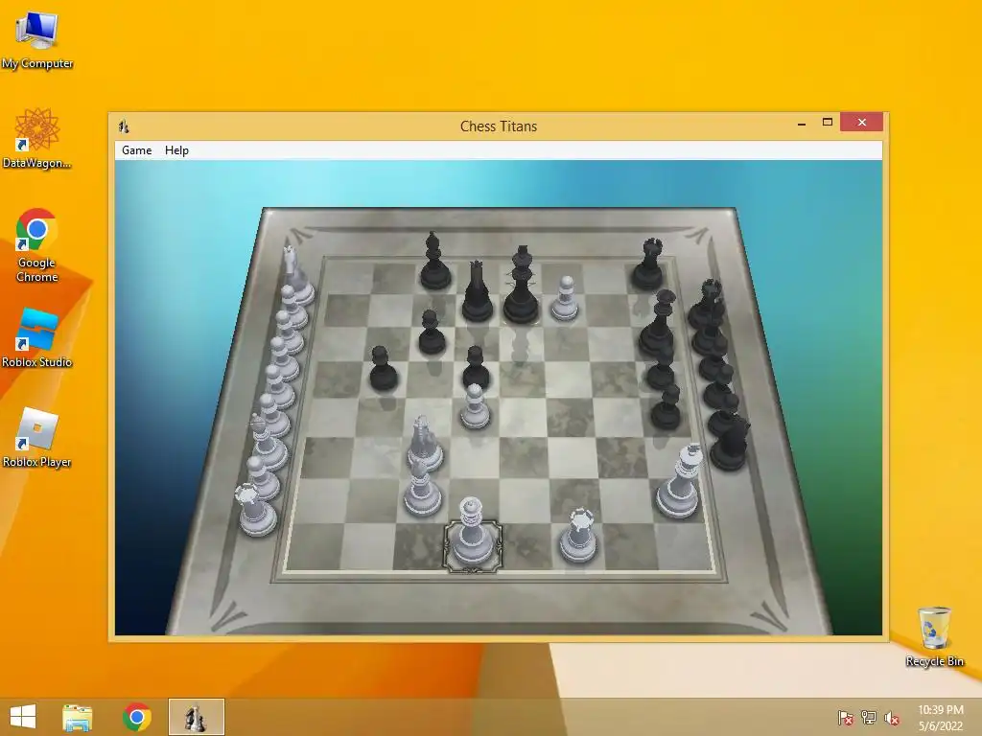
Task: Open the Recycle Bin
Action: (934, 636)
